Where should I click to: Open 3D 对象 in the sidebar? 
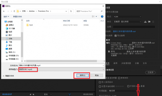coord(10,28)
